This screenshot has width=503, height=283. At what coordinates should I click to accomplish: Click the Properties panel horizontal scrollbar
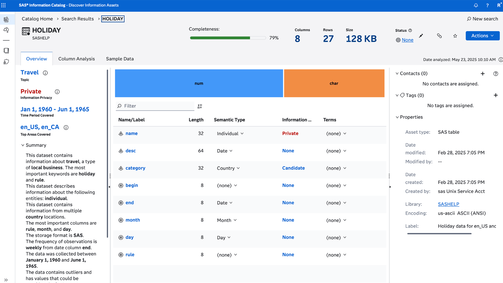439,234
